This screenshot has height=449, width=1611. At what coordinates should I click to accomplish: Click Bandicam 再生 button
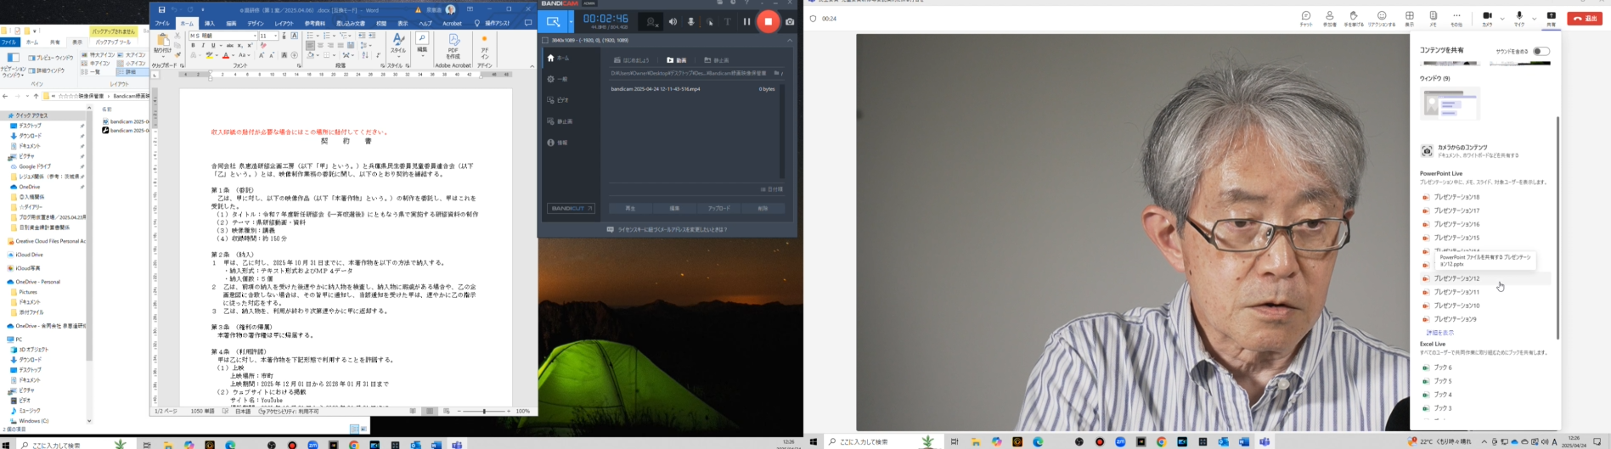(630, 208)
